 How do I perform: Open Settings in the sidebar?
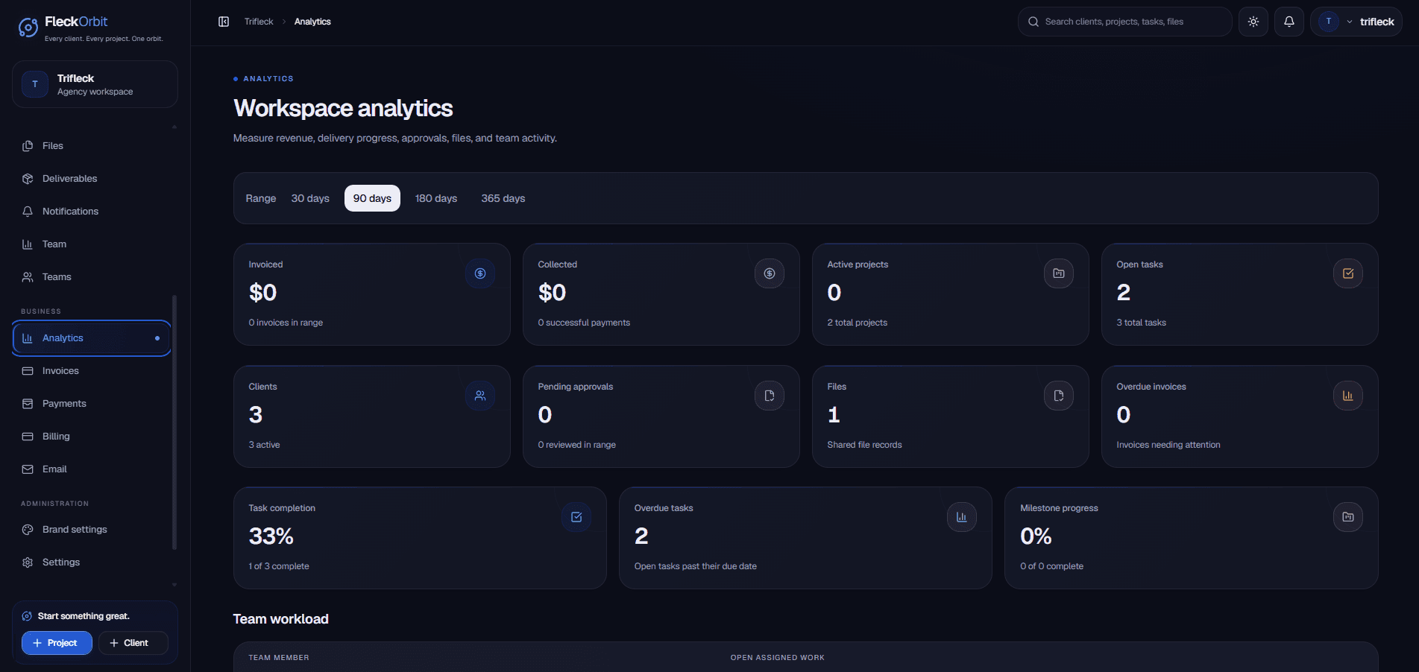coord(91,562)
